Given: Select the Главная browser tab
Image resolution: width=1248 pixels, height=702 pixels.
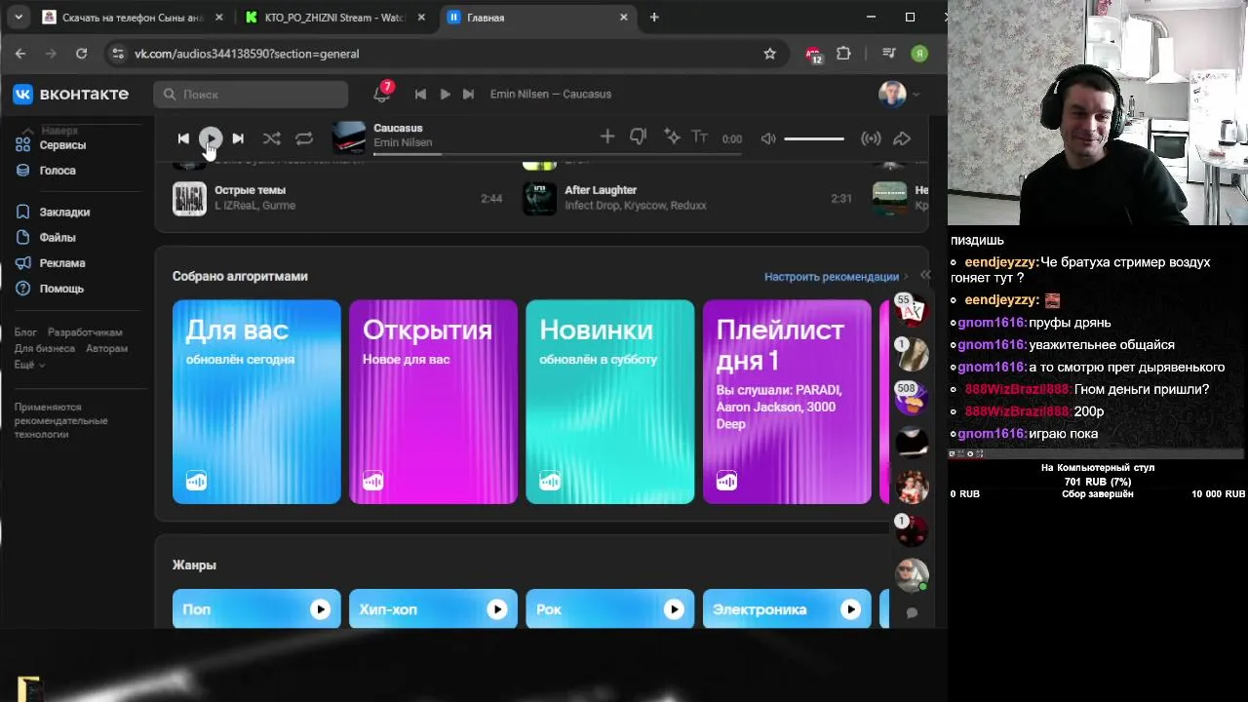Looking at the screenshot, I should pyautogui.click(x=538, y=18).
